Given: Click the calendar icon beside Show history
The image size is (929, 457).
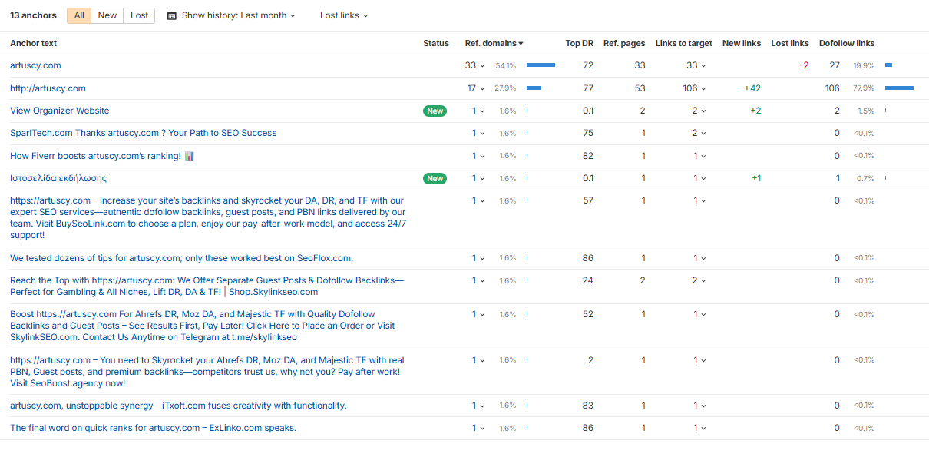Looking at the screenshot, I should pos(172,15).
